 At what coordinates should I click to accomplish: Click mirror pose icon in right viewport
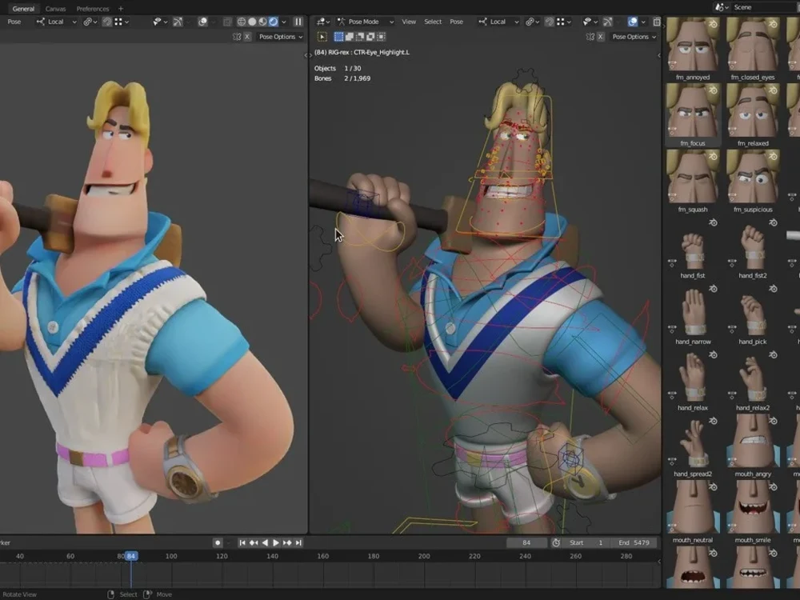click(x=590, y=37)
